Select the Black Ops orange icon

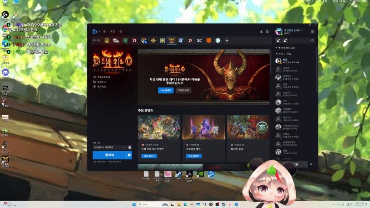pyautogui.click(x=209, y=41)
